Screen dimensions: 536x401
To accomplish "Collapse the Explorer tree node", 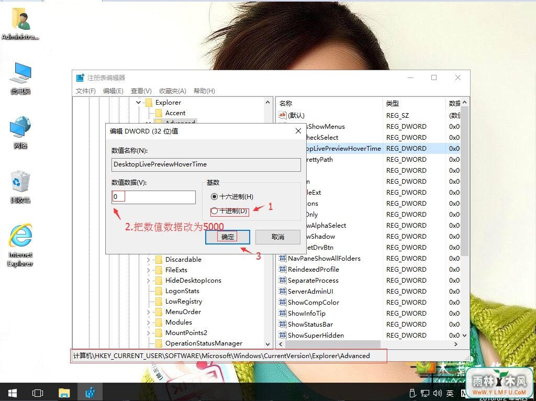I will (x=138, y=102).
